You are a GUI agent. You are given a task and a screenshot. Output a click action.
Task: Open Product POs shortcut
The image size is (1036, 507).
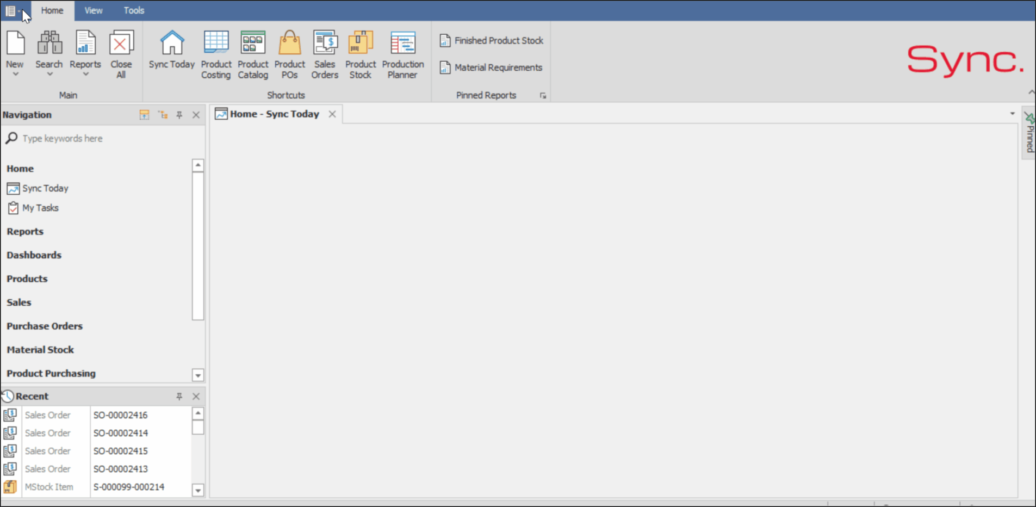pyautogui.click(x=289, y=54)
